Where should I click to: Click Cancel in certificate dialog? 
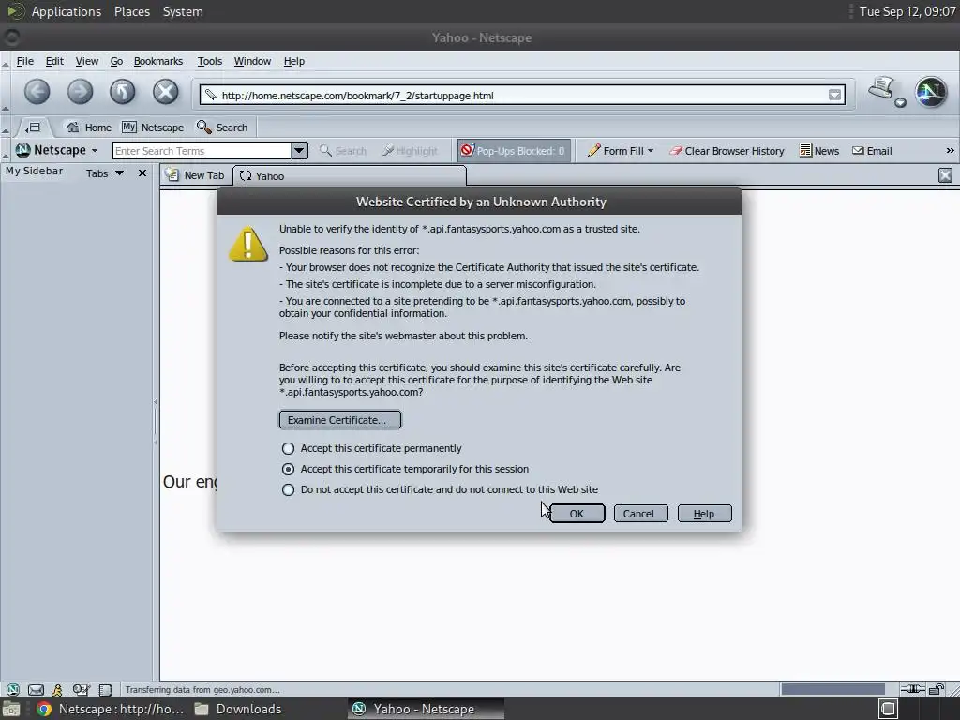click(641, 514)
